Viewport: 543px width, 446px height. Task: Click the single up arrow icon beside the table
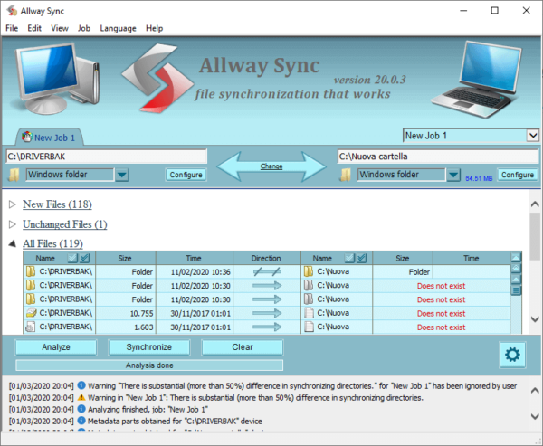pyautogui.click(x=516, y=280)
